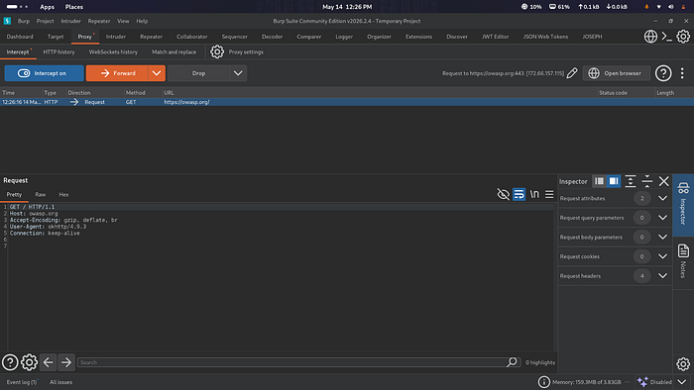
Task: Toggle show newline characters \n icon
Action: click(534, 194)
